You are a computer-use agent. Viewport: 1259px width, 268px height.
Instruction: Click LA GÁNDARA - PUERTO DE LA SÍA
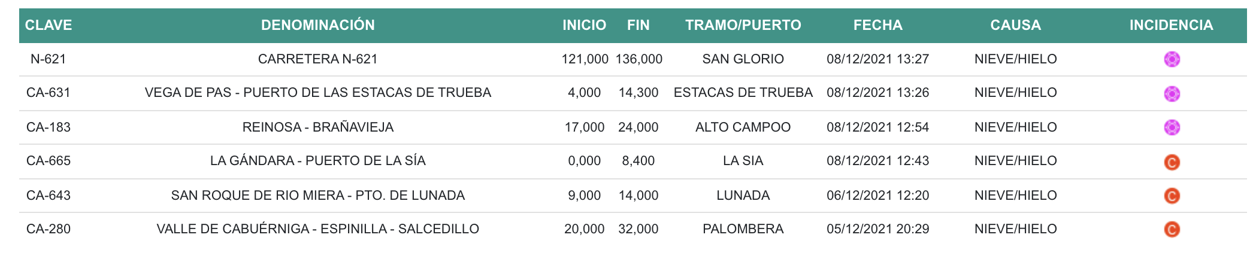coord(317,161)
